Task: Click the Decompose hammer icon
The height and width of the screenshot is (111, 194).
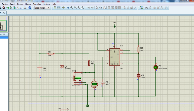Action: tap(135, 8)
